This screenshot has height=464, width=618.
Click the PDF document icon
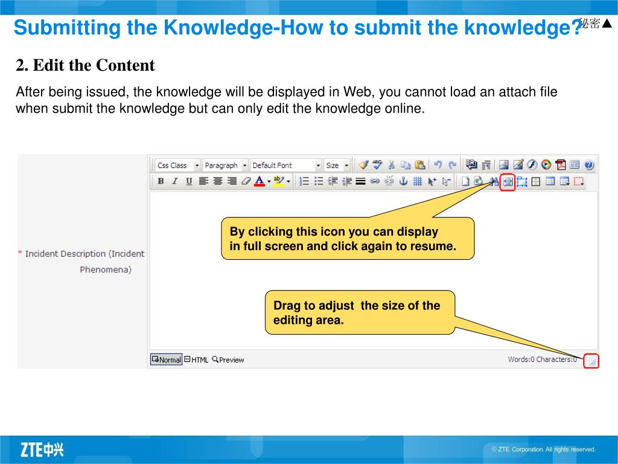pyautogui.click(x=561, y=164)
